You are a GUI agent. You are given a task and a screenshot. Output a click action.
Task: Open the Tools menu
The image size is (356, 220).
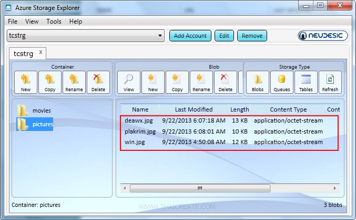[54, 21]
